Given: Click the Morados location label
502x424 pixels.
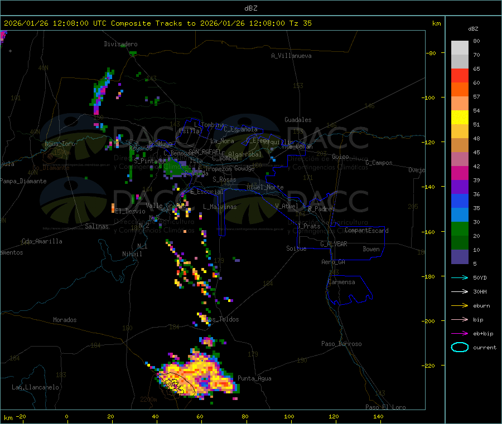Looking at the screenshot, I should tap(65, 320).
